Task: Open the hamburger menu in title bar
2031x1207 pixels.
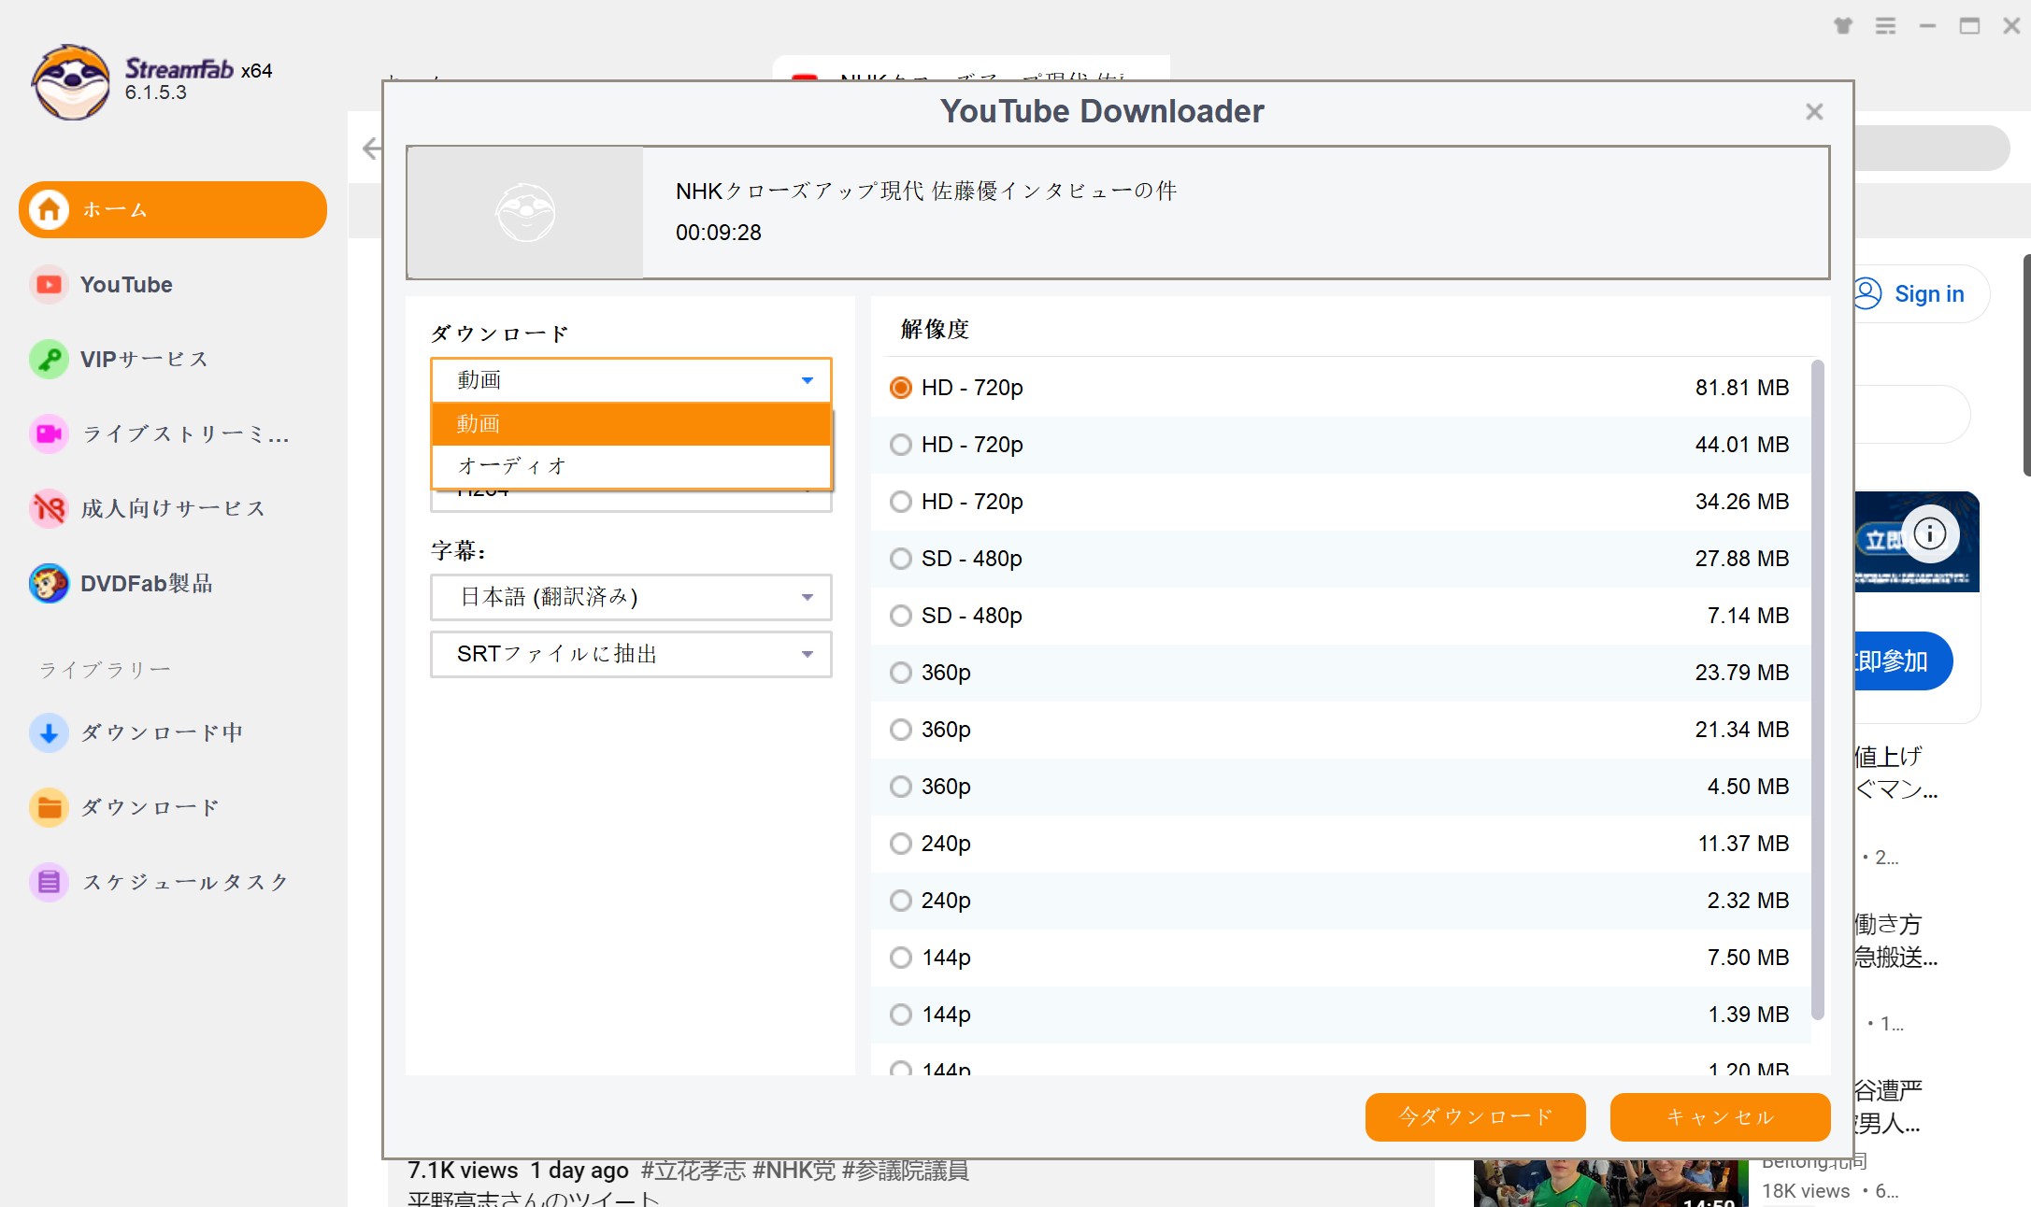Action: click(1886, 26)
